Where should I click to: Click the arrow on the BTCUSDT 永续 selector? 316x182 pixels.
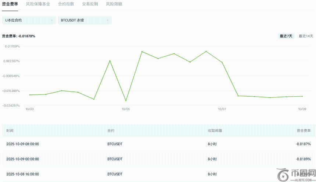pyautogui.click(x=107, y=20)
